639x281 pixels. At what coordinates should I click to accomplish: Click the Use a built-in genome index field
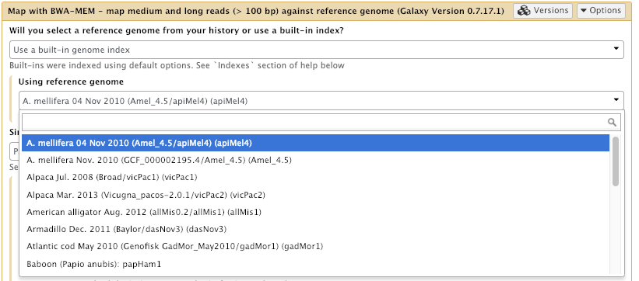[316, 50]
